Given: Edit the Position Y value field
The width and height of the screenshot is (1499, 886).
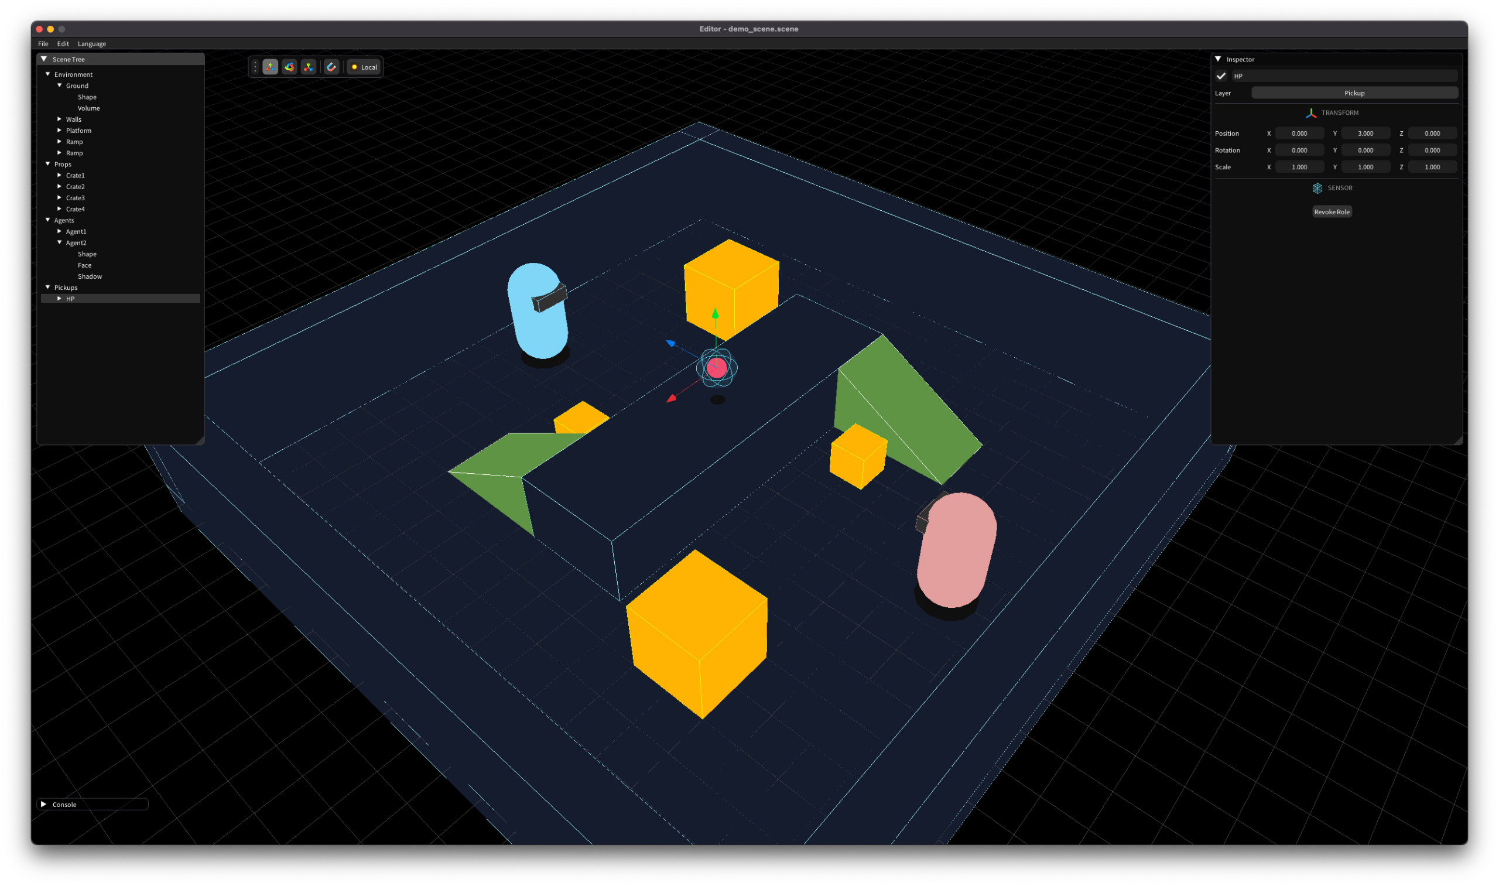Looking at the screenshot, I should [1365, 133].
